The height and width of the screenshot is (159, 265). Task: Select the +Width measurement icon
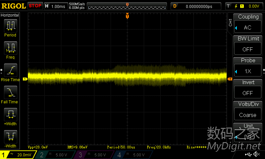pos(11,114)
